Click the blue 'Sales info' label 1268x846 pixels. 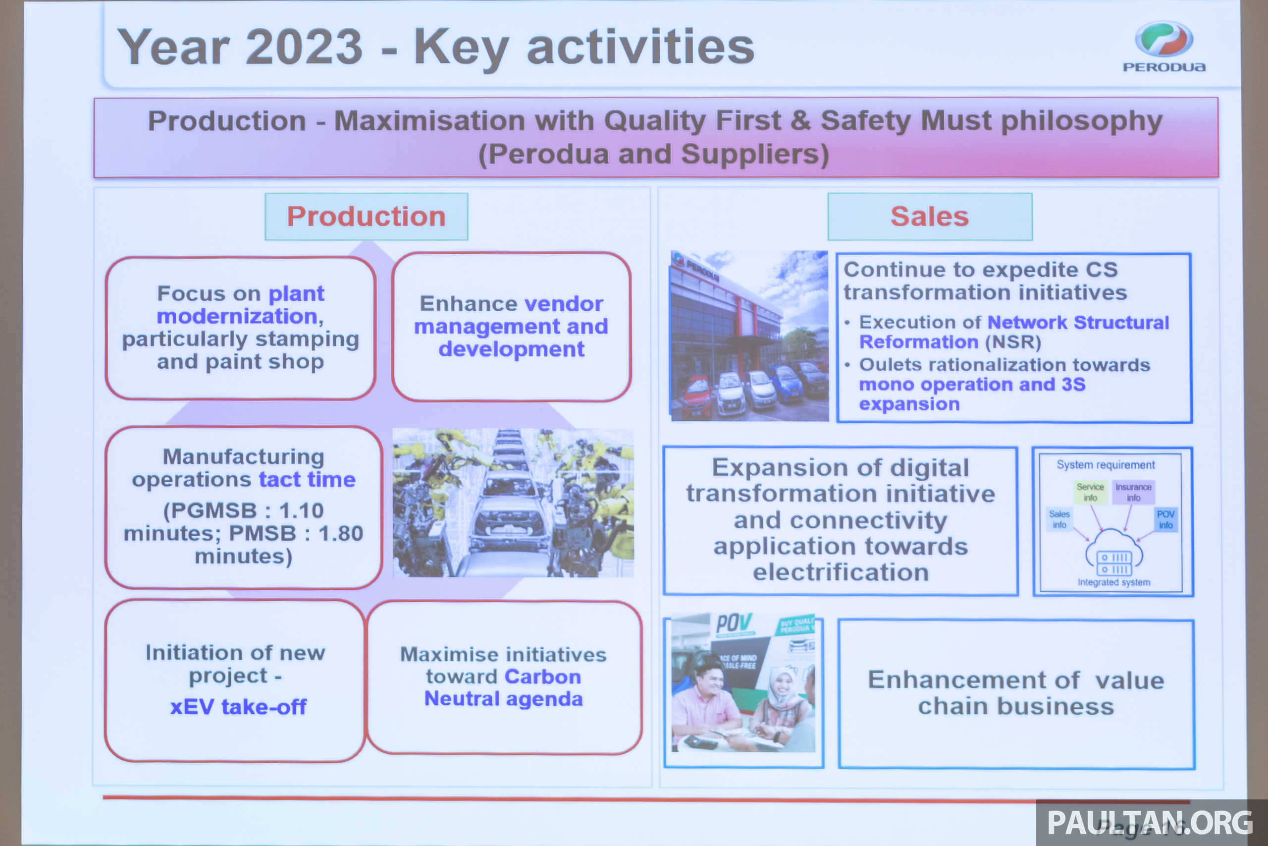click(1059, 519)
